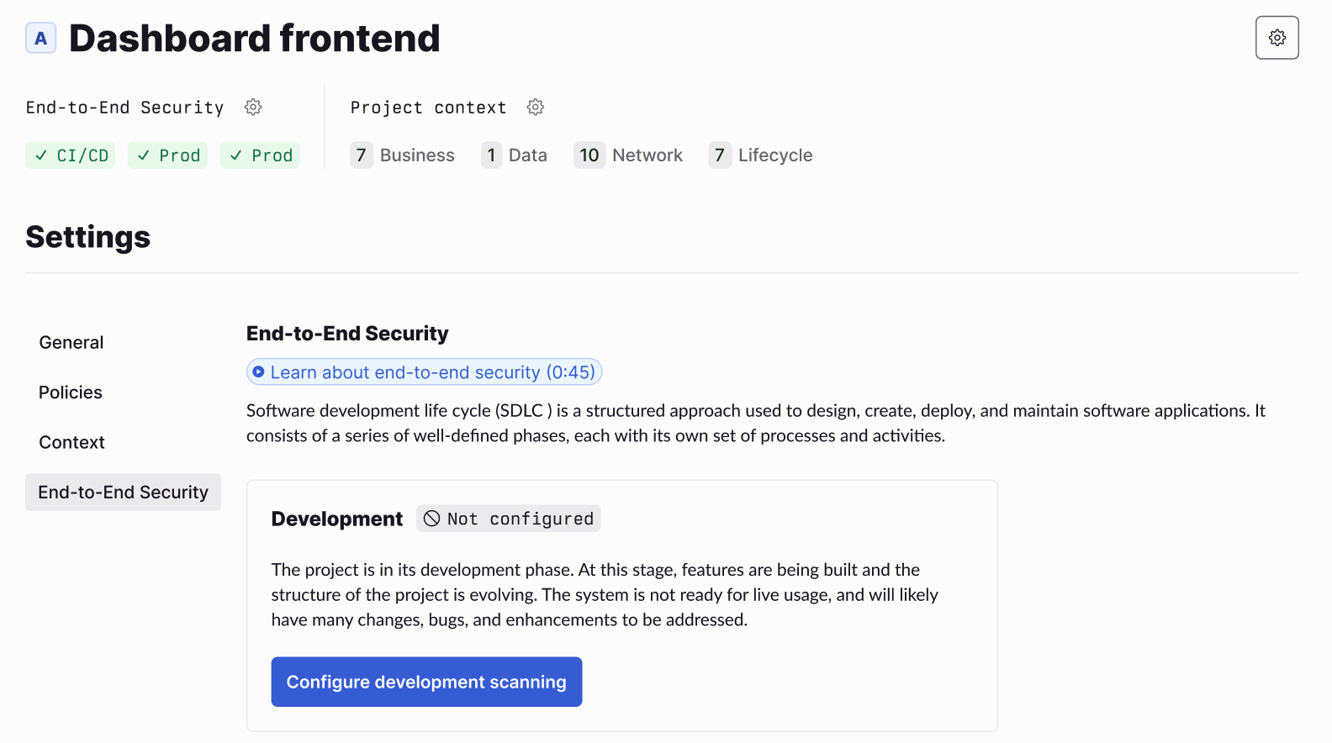
Task: Open the Project context gear icon
Action: 536,107
